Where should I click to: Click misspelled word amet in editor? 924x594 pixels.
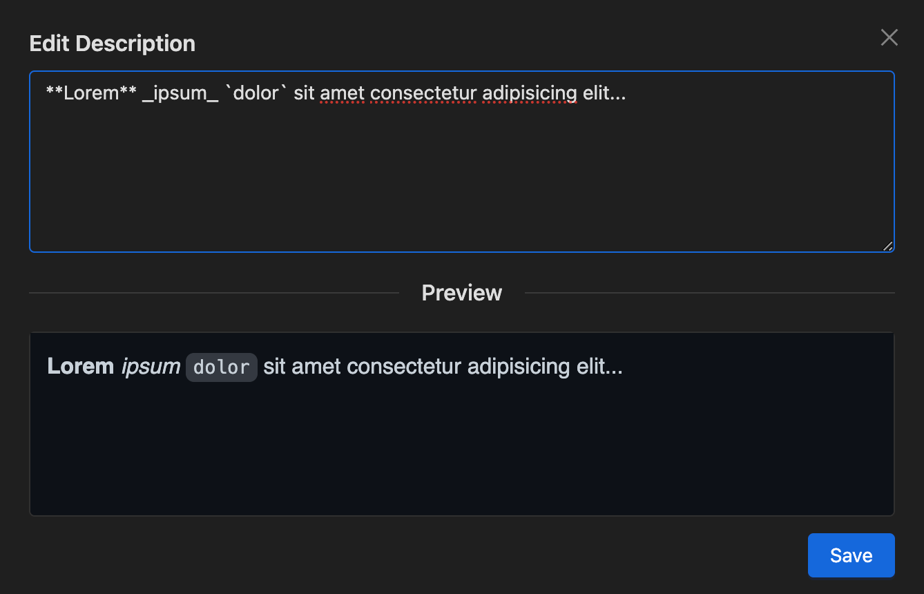point(343,93)
